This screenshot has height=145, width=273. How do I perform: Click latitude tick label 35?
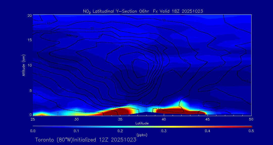point(120,119)
